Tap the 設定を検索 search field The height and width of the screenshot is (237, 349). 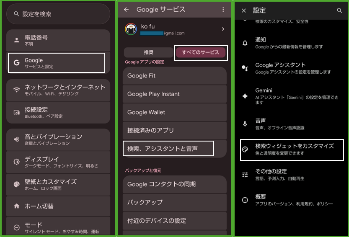tap(58, 14)
